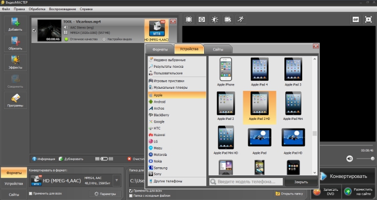377x200 pixels.
Task: Select the bottom-left Форматы tab
Action: tap(13, 173)
